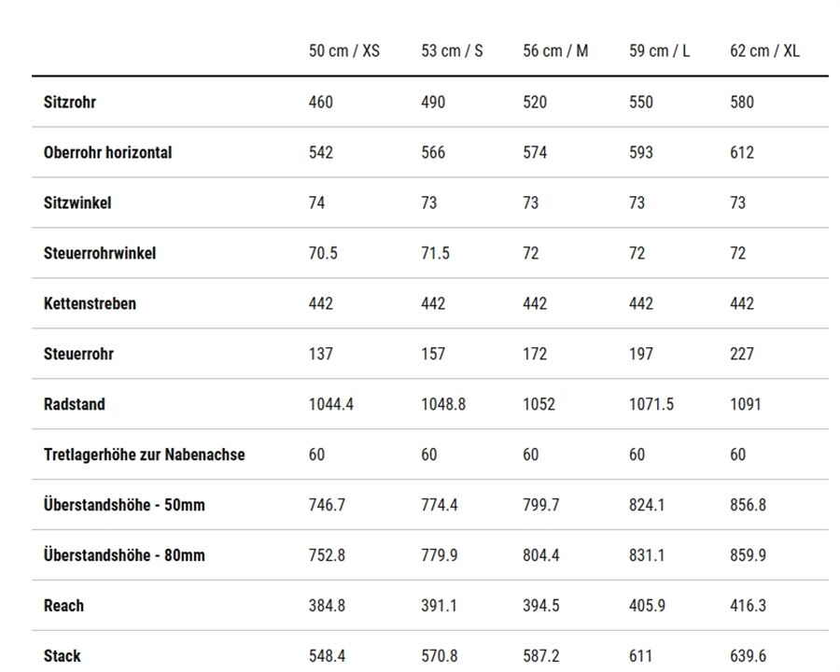Select the Steuerrohr value 227

click(742, 354)
